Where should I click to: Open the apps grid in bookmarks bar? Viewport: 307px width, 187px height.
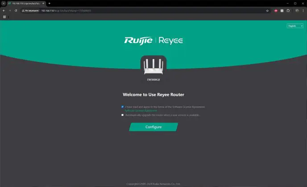[x=4, y=17]
